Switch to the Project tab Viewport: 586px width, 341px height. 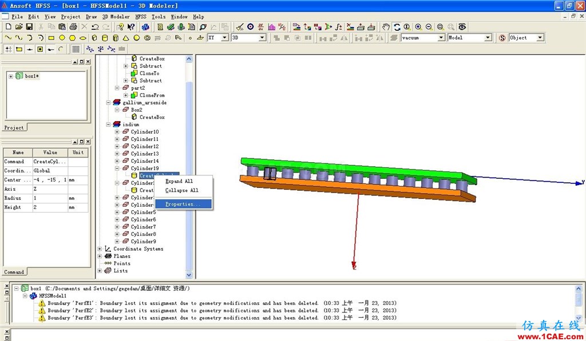(14, 127)
